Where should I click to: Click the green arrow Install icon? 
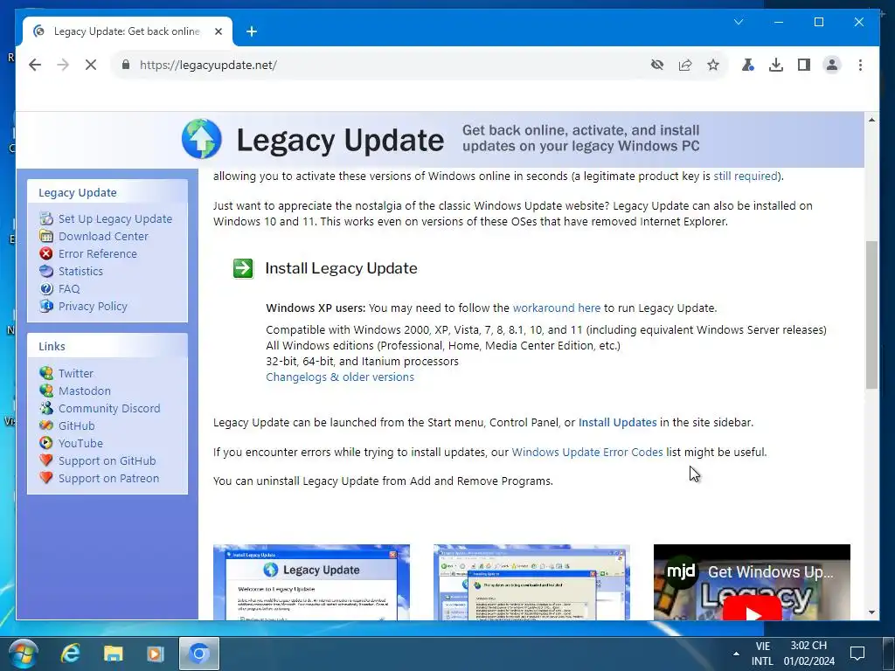click(x=243, y=268)
